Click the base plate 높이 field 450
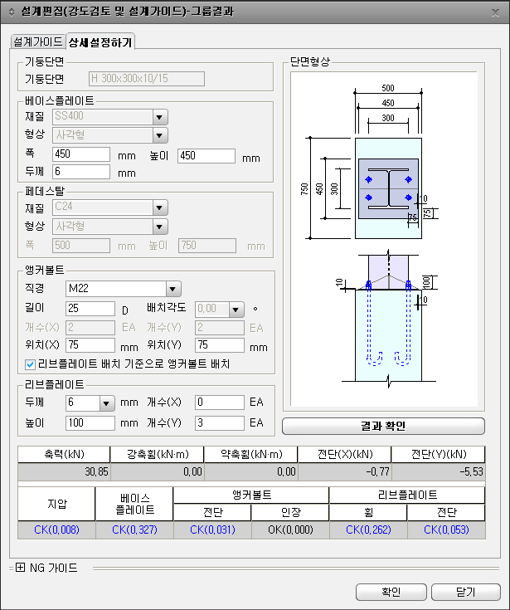The width and height of the screenshot is (510, 610). point(206,156)
